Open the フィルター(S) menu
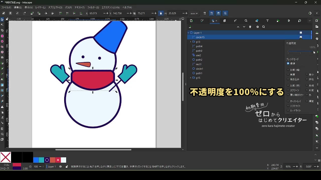 pyautogui.click(x=93, y=7)
